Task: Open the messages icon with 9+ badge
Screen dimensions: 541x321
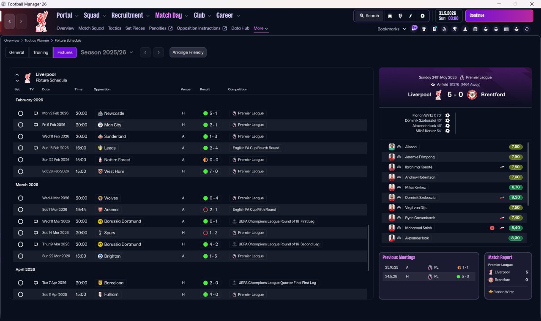Action: [x=414, y=28]
